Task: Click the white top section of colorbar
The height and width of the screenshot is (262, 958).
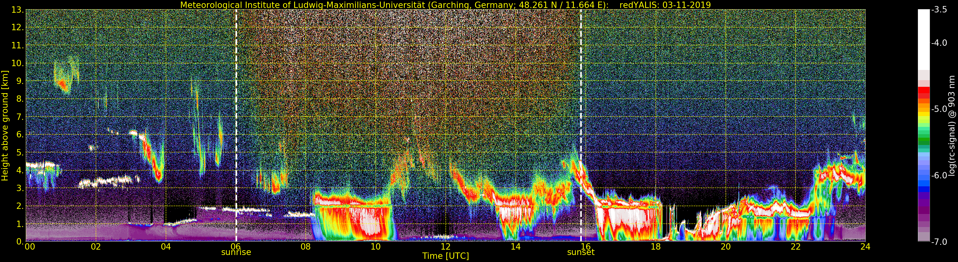Action: click(x=923, y=40)
